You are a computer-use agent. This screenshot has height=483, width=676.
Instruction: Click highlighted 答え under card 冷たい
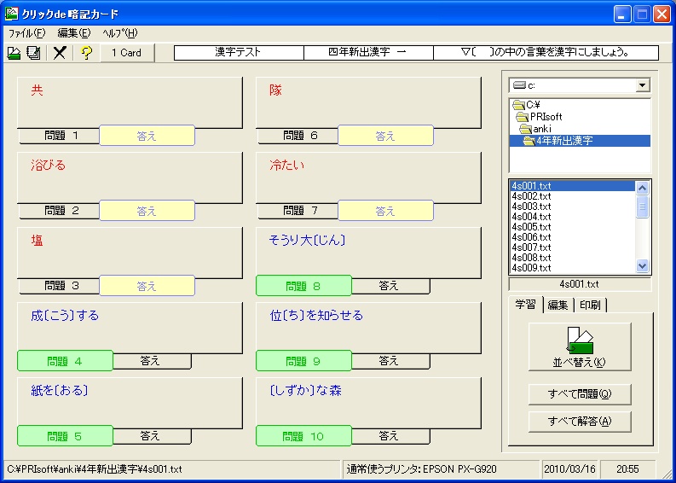386,211
